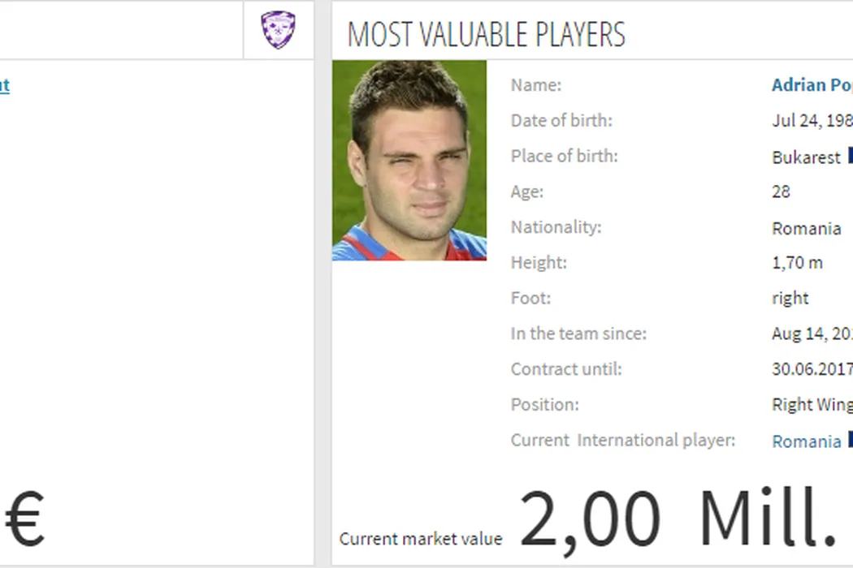Click the Foot value right

(790, 298)
